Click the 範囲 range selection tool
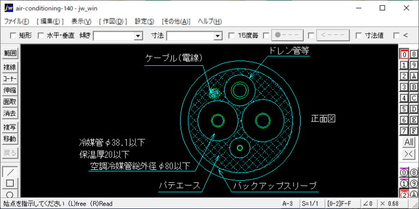This screenshot has width=419, height=209. click(x=10, y=53)
